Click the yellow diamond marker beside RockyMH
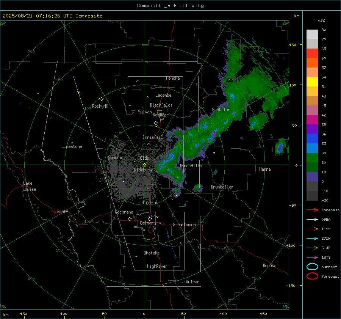This screenshot has width=341, height=319. (x=101, y=99)
